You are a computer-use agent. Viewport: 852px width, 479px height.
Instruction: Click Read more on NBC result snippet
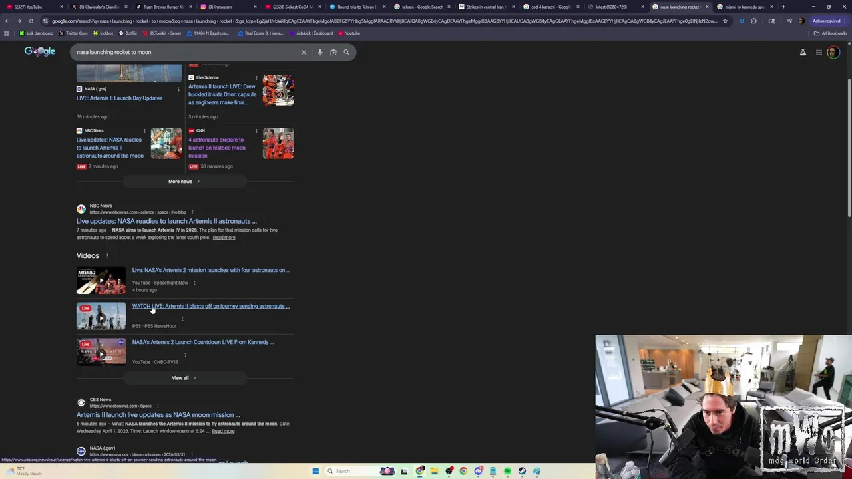pyautogui.click(x=224, y=238)
